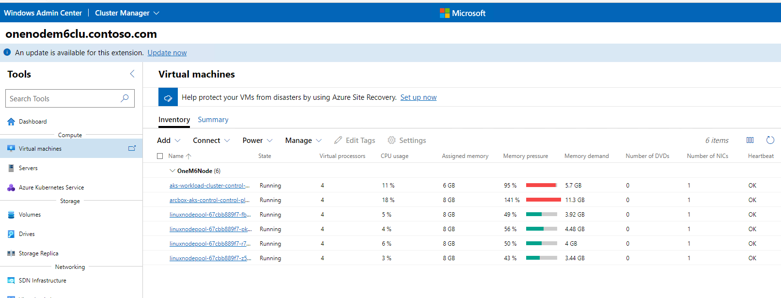Refresh the virtual machines list
This screenshot has height=298, width=781.
770,140
